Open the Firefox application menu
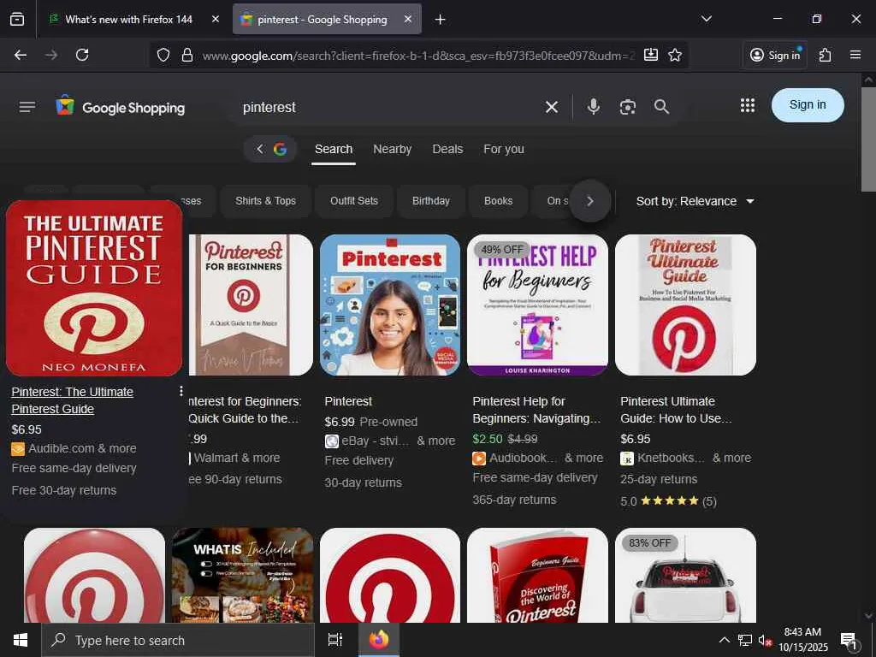This screenshot has height=657, width=876. 855,55
